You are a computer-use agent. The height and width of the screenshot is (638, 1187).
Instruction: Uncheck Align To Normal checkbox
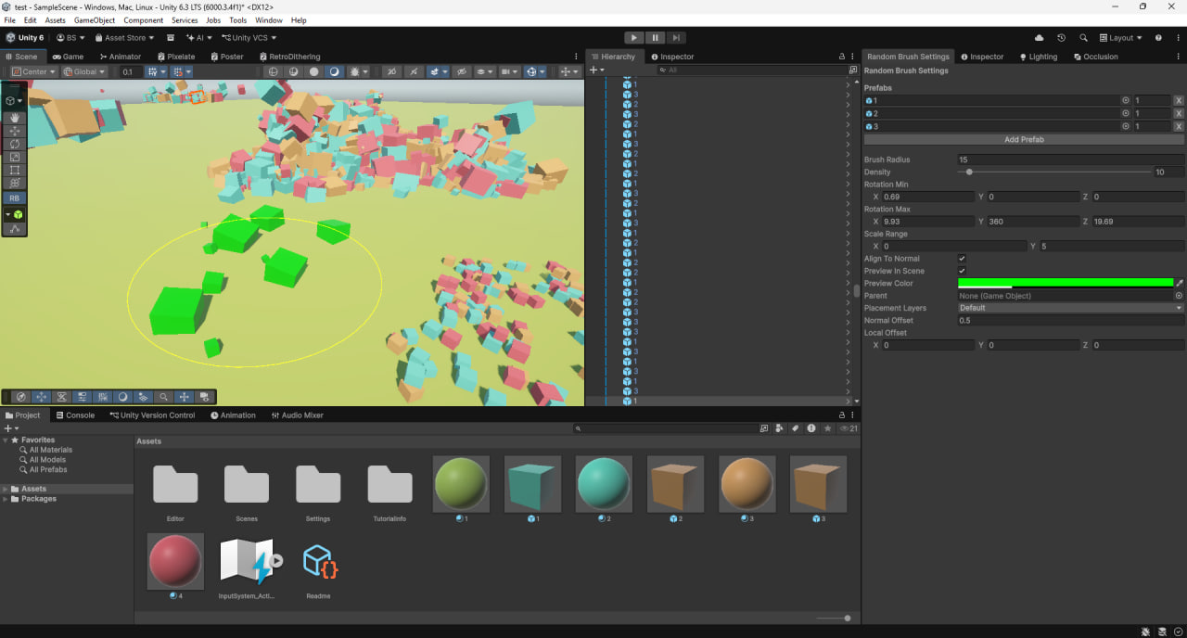962,259
